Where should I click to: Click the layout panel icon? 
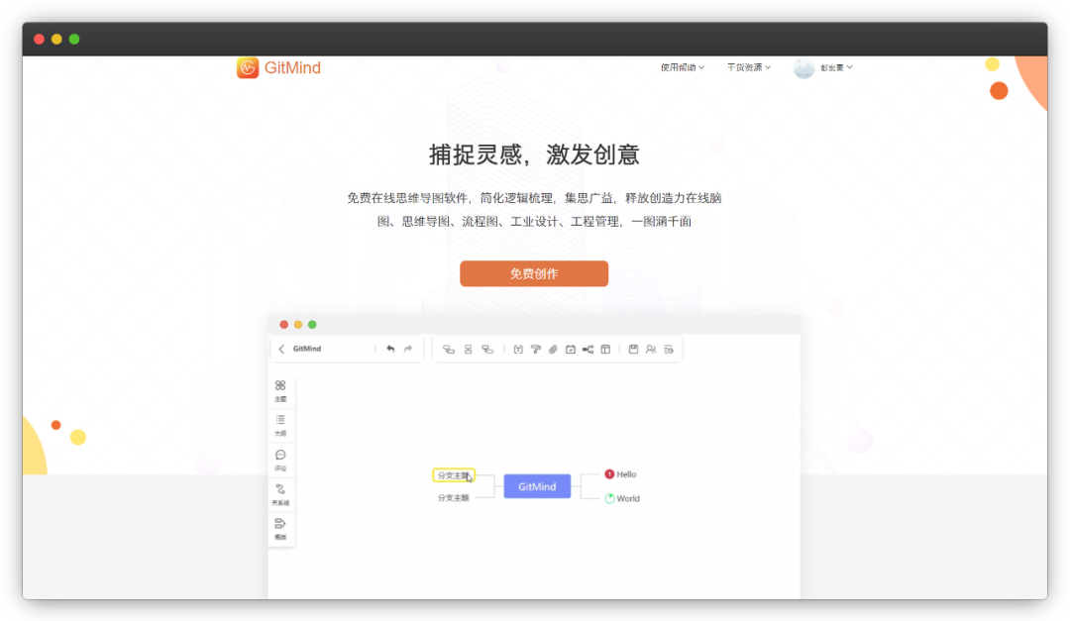(605, 350)
